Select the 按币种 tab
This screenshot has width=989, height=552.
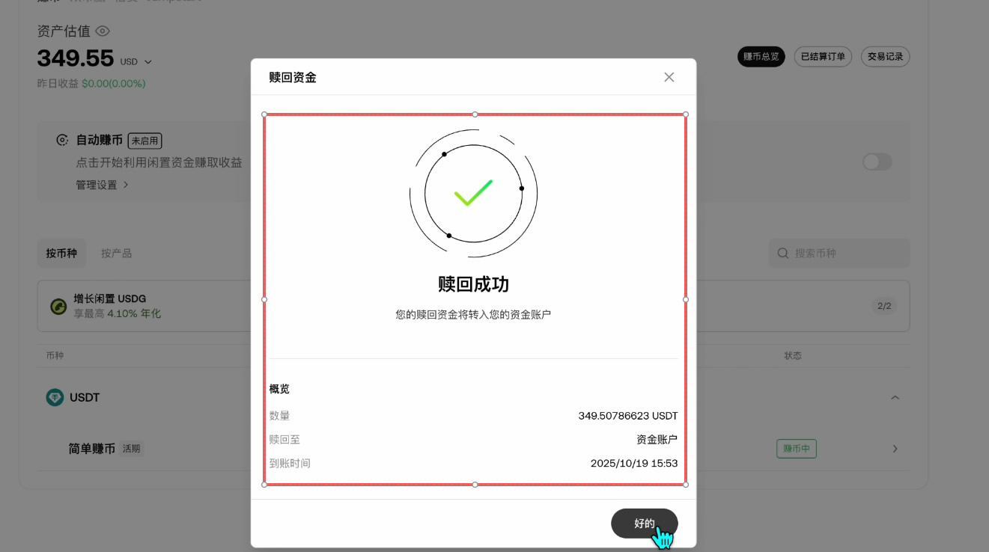(x=61, y=253)
